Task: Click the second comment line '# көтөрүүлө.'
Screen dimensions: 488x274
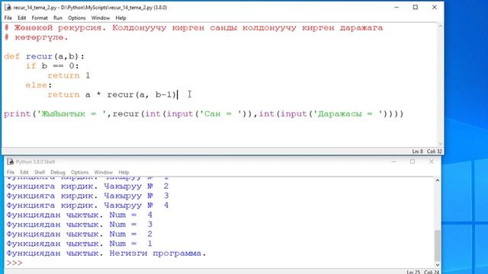Action: click(36, 37)
